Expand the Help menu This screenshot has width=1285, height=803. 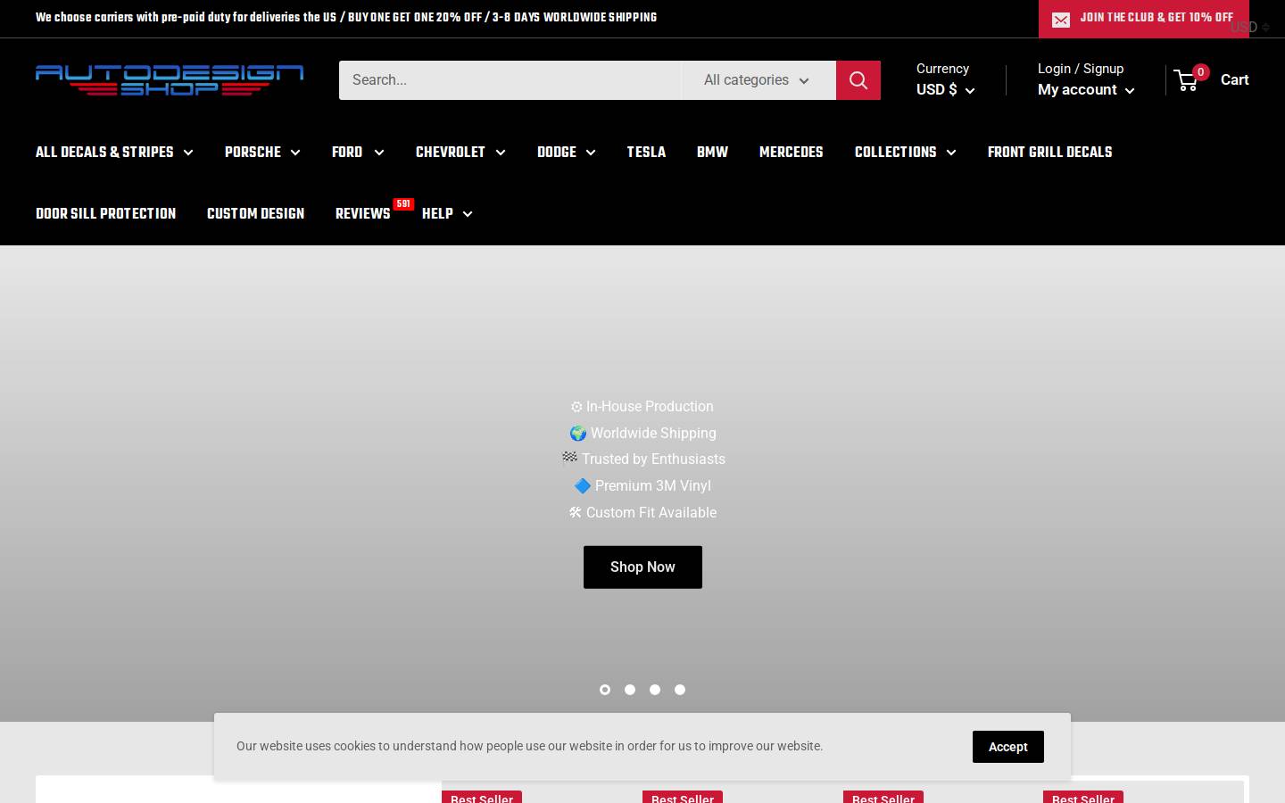[x=447, y=214]
